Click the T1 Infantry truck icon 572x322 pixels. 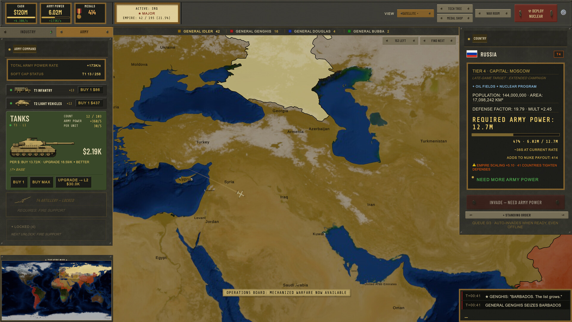click(23, 90)
